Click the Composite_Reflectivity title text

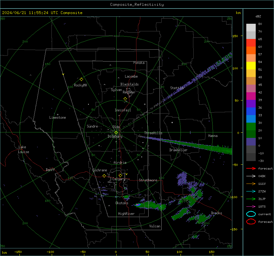(137, 5)
